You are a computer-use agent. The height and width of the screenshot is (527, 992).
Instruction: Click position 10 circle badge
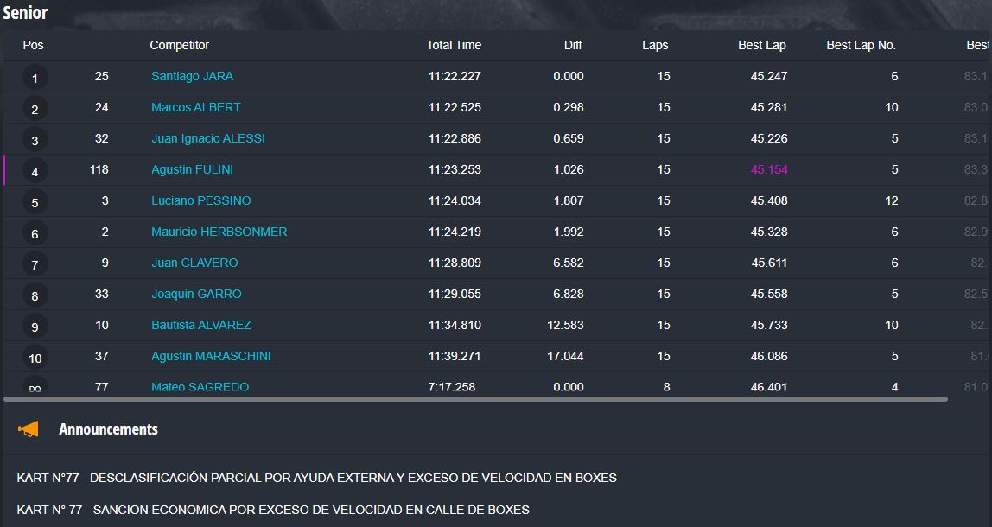(x=35, y=359)
